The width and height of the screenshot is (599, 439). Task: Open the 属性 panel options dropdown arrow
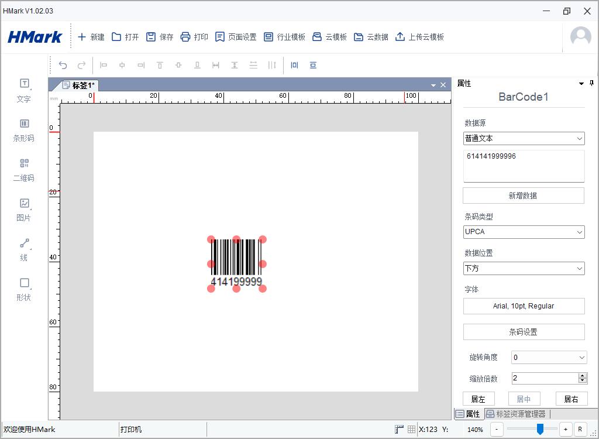pos(581,83)
